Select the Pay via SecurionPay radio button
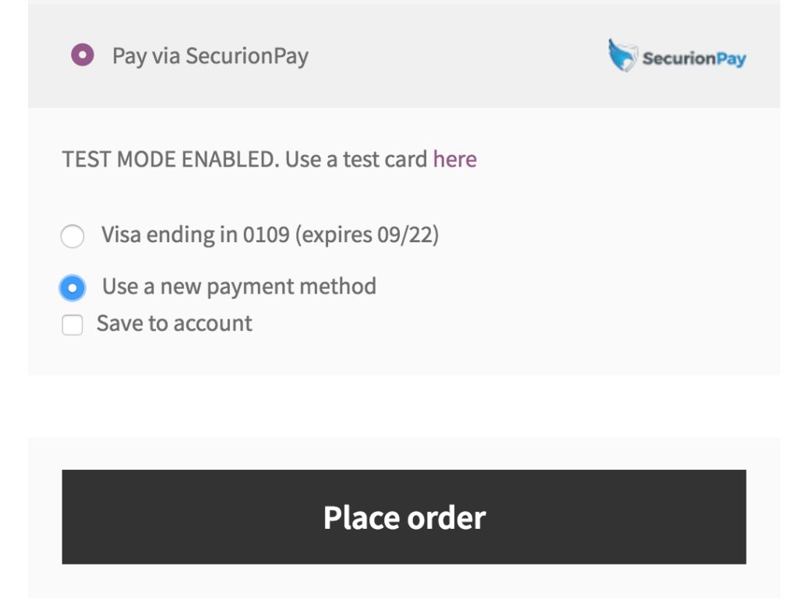The width and height of the screenshot is (798, 613). click(x=82, y=55)
